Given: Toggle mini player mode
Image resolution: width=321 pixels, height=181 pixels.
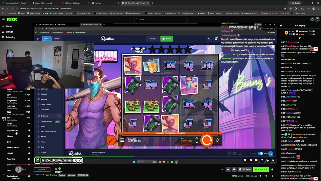Looking at the screenshot, I should [245, 160].
